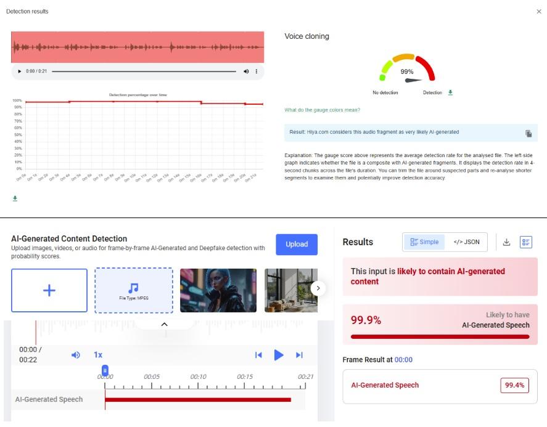The image size is (547, 427).
Task: Click the Upload button
Action: tap(296, 244)
